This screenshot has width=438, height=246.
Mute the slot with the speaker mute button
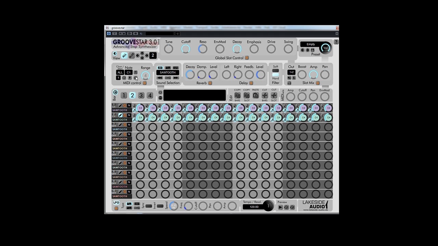pyautogui.click(x=289, y=78)
